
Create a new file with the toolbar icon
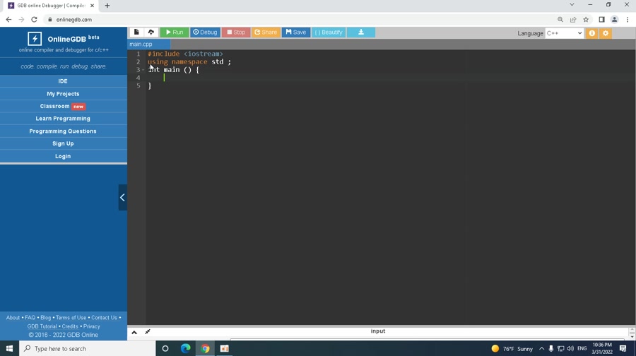point(136,32)
